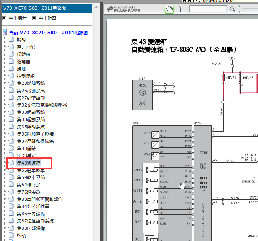This screenshot has height=241, width=258.
Task: Open 集84外裝部件等 in the tree
Action: coord(33,206)
